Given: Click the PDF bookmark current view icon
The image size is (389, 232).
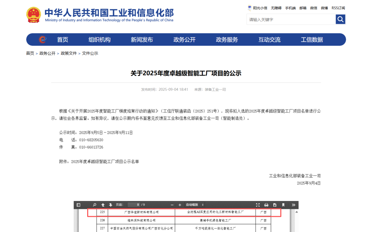Looking at the screenshot, I should pos(283,205).
